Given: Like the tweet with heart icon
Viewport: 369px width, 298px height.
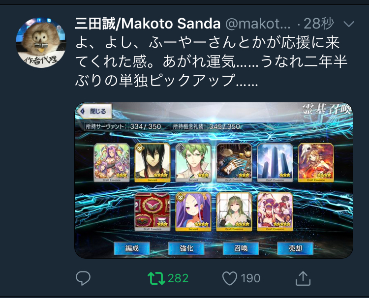Looking at the screenshot, I should click(230, 278).
